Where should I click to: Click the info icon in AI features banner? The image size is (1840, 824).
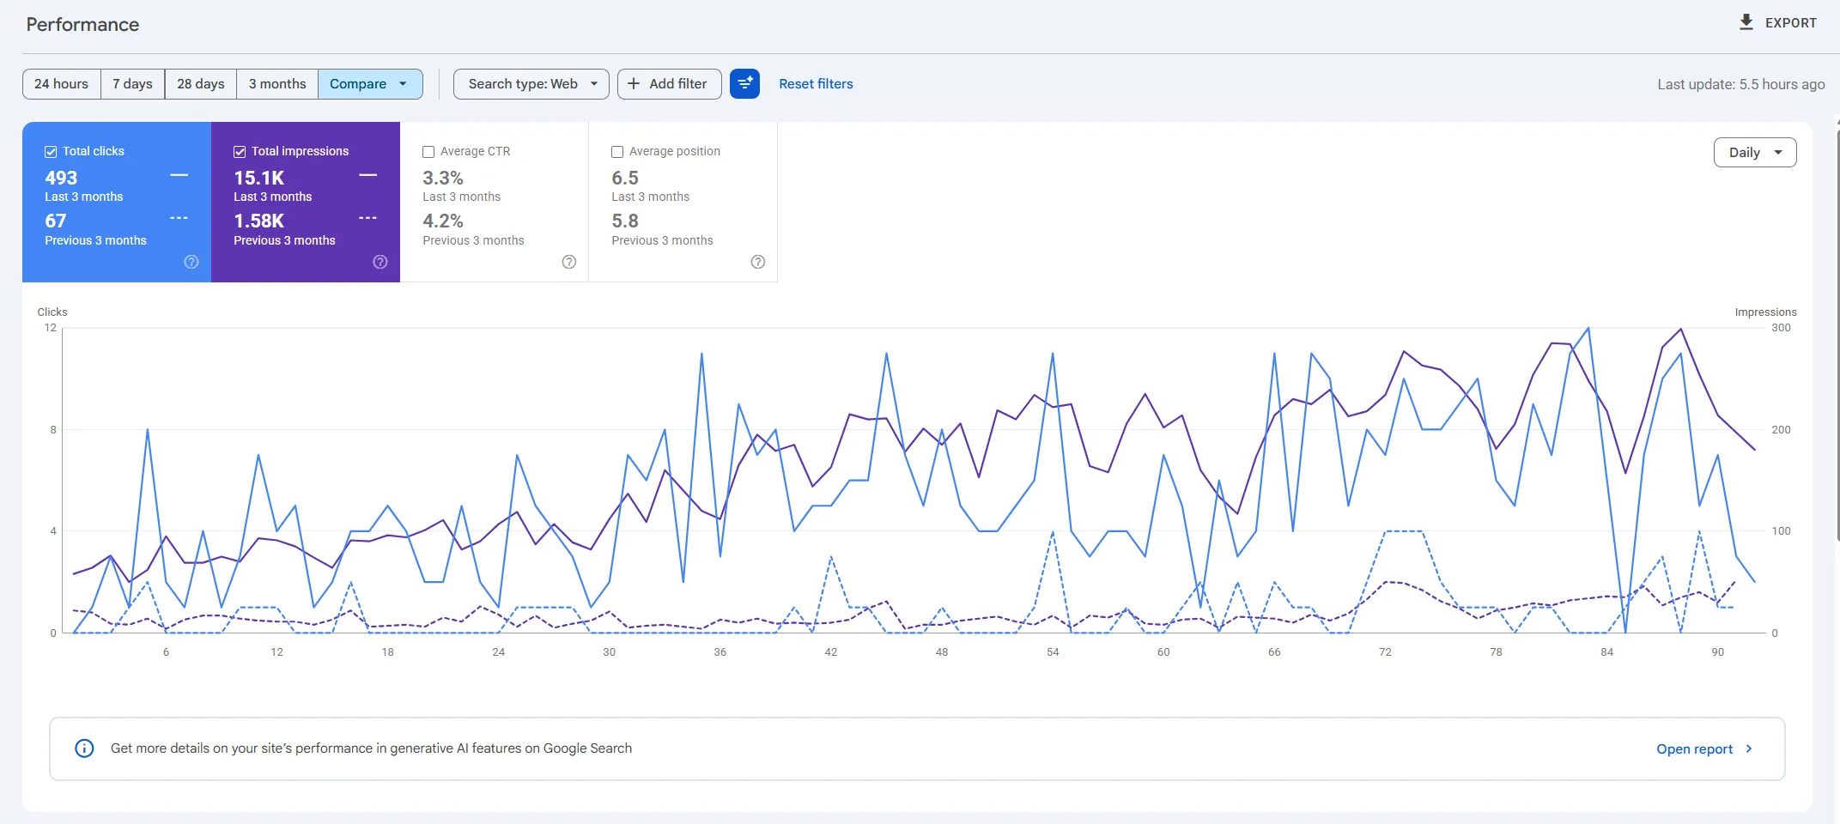[x=84, y=748]
